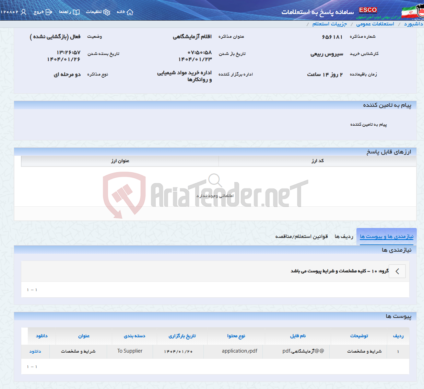Click the home (خانه) house icon
This screenshot has height=389, width=424.
(x=130, y=12)
